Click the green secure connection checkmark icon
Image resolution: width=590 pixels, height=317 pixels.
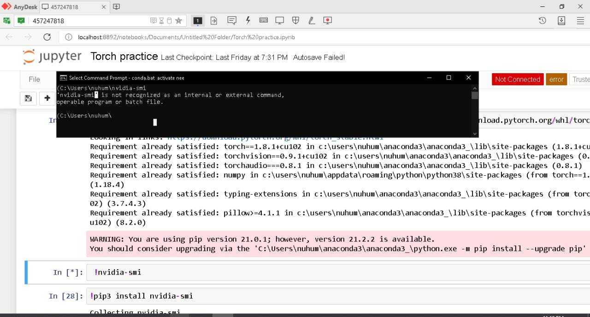point(21,21)
